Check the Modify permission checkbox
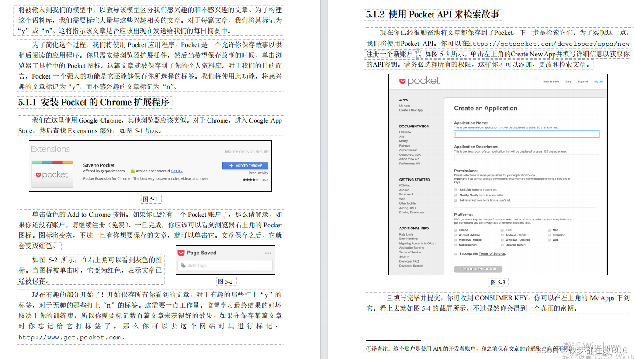The height and width of the screenshot is (359, 634). click(x=456, y=195)
